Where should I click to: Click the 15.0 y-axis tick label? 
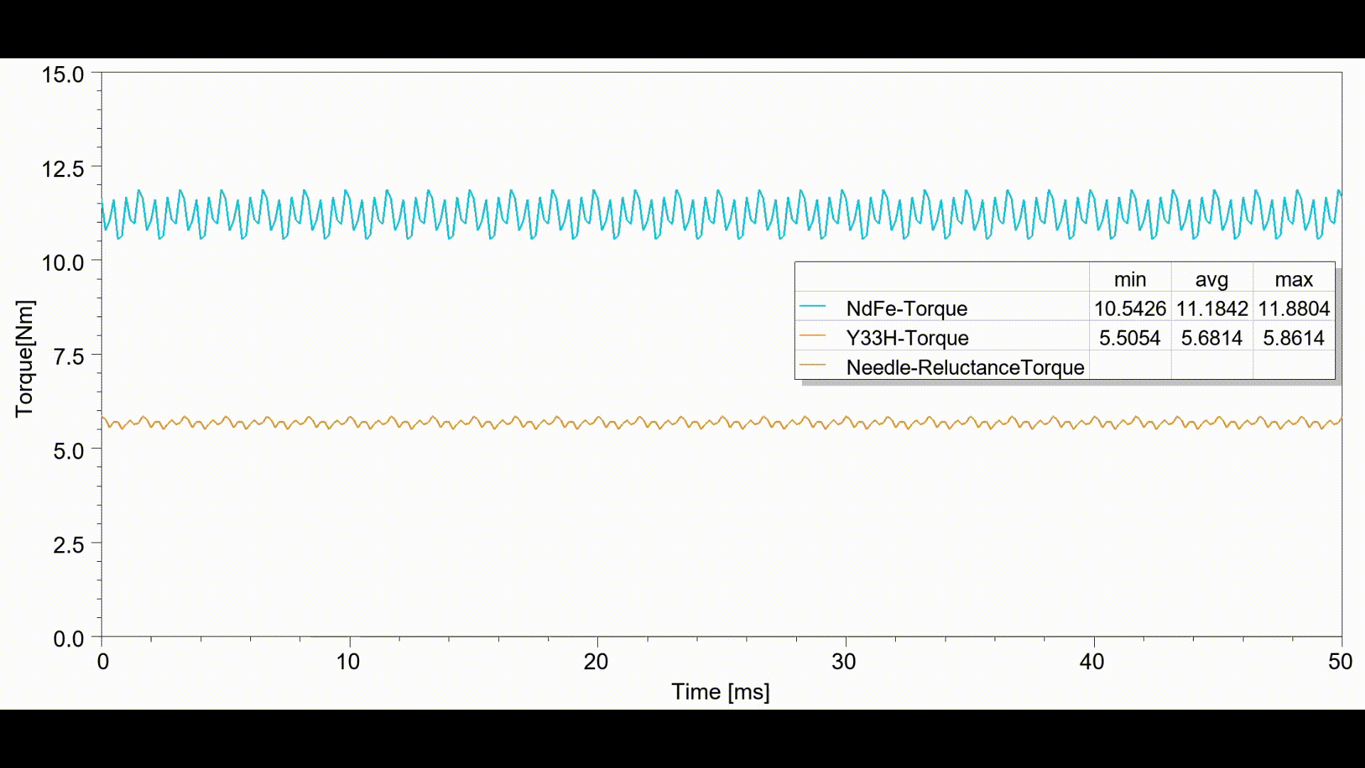pyautogui.click(x=63, y=75)
